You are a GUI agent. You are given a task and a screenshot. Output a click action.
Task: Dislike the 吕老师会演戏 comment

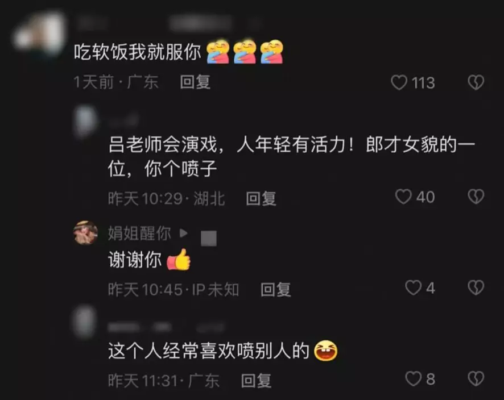tap(476, 197)
